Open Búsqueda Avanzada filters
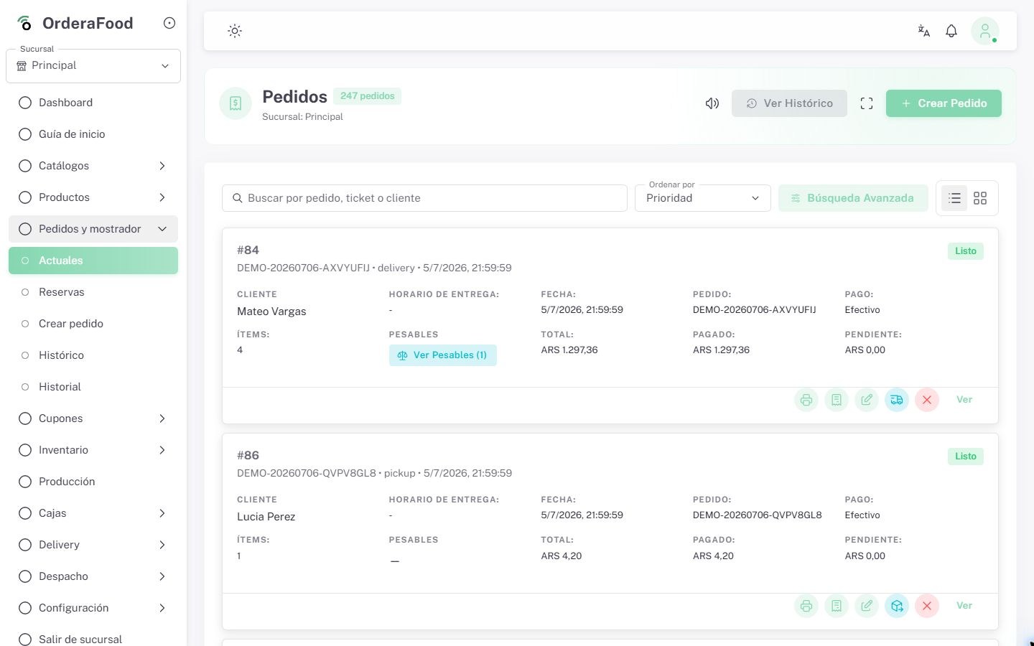This screenshot has height=646, width=1034. point(853,198)
